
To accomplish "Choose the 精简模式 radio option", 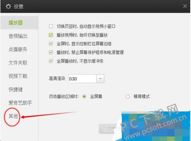I will click(128, 97).
